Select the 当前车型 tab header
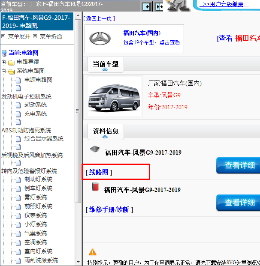Image resolution: width=260 pixels, height=266 pixels. (106, 65)
